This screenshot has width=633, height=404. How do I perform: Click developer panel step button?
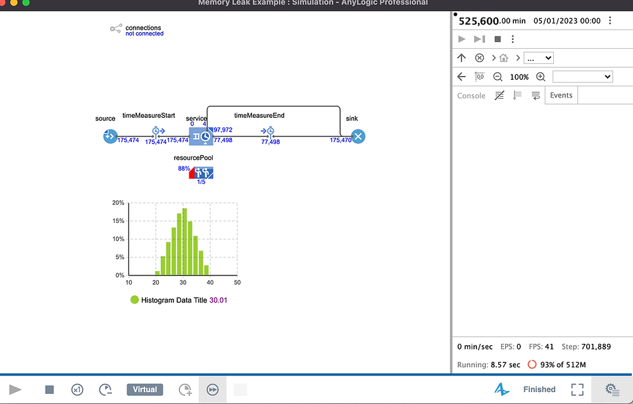tap(479, 39)
